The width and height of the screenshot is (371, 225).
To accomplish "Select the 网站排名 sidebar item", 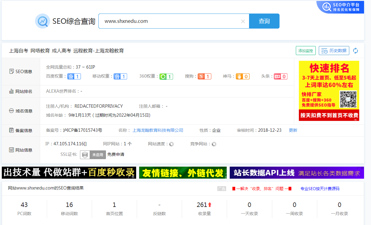I will 21,91.
